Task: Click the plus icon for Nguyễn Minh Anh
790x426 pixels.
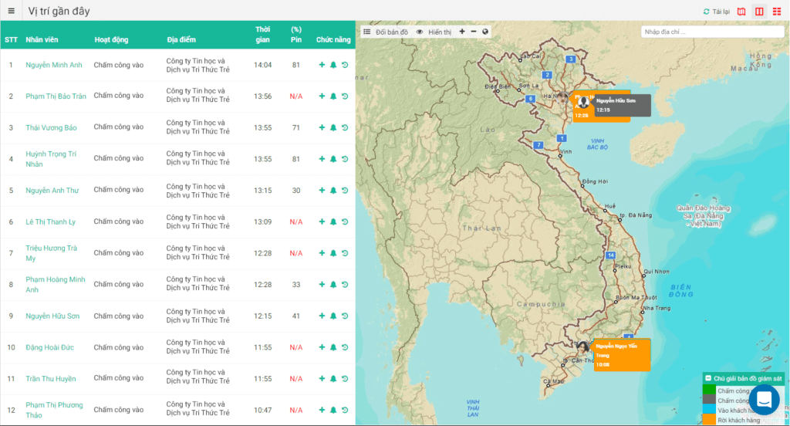Action: [x=322, y=65]
